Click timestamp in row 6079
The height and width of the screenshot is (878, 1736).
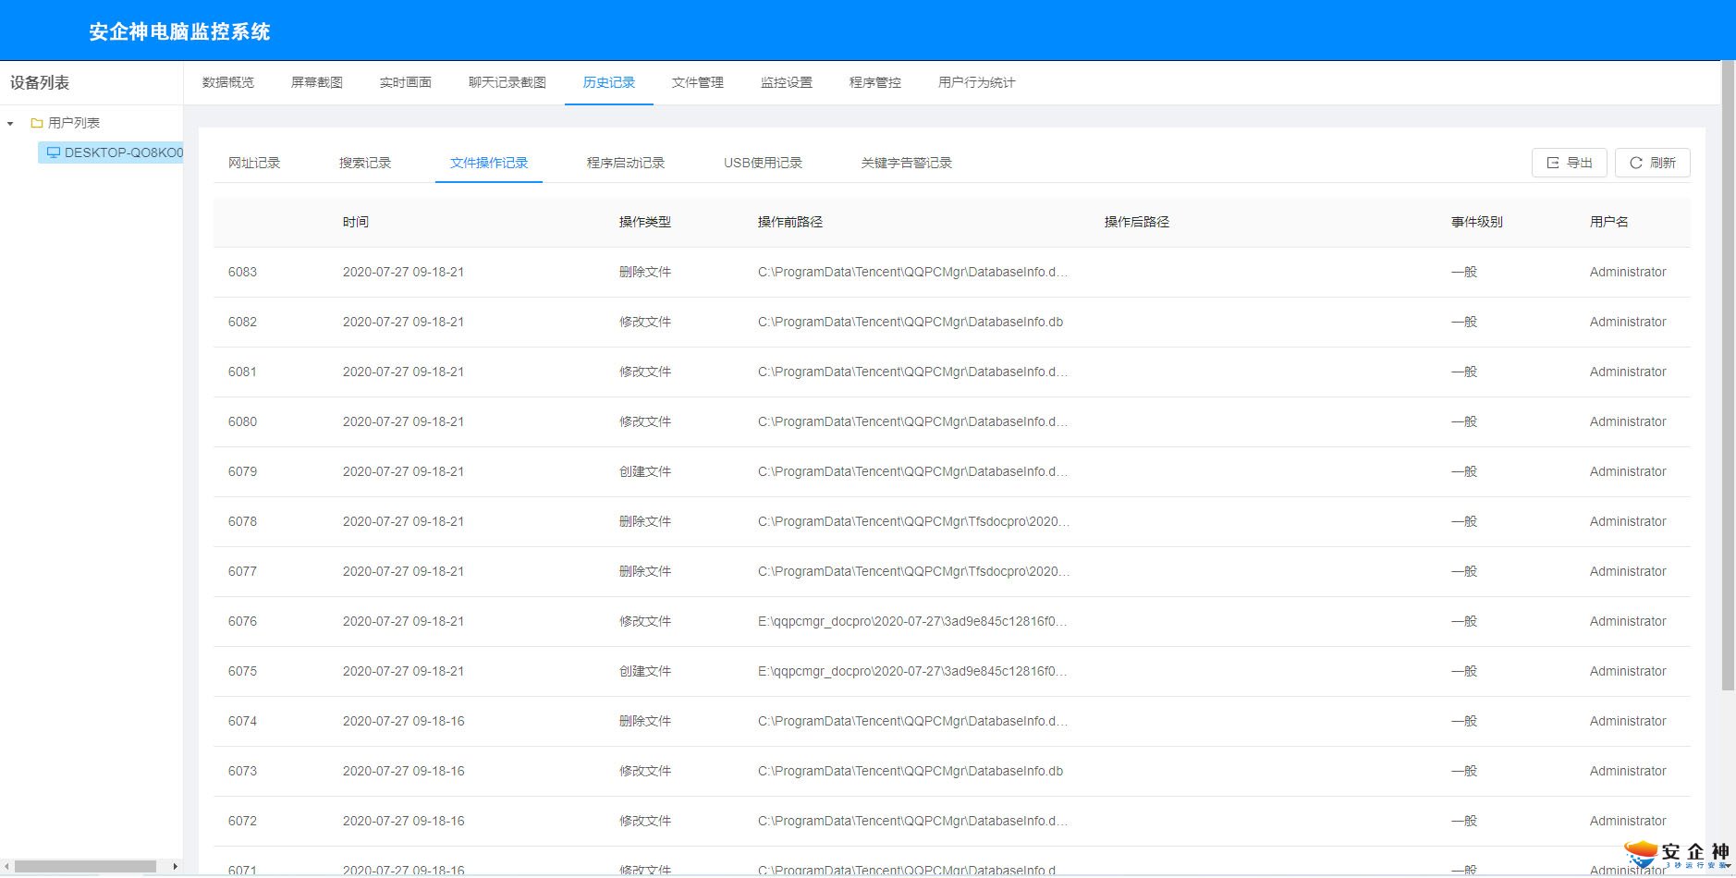click(x=404, y=471)
